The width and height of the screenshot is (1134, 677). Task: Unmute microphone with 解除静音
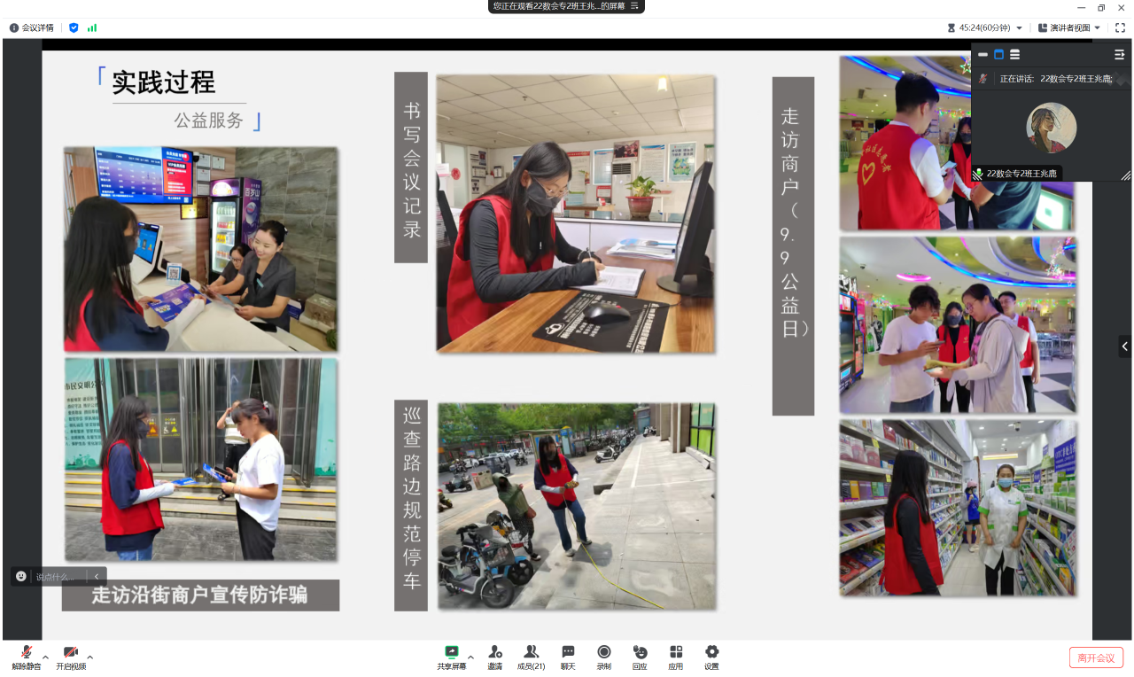click(x=27, y=657)
